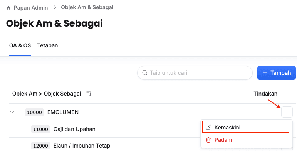This screenshot has width=297, height=151.
Task: Click the magnifier icon in search box
Action: [145, 73]
